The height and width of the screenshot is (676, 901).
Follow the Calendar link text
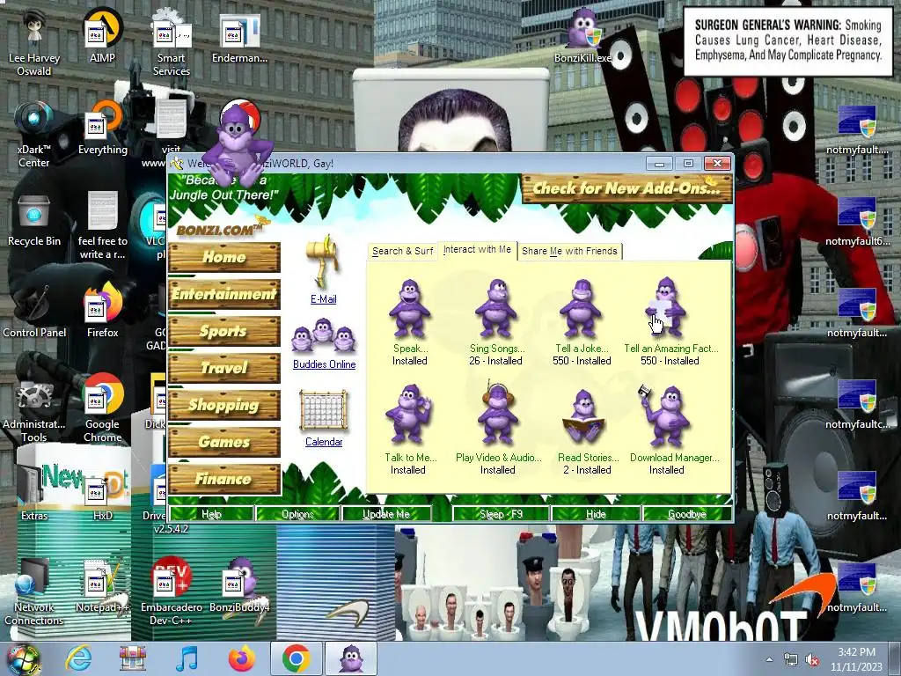[x=324, y=442]
